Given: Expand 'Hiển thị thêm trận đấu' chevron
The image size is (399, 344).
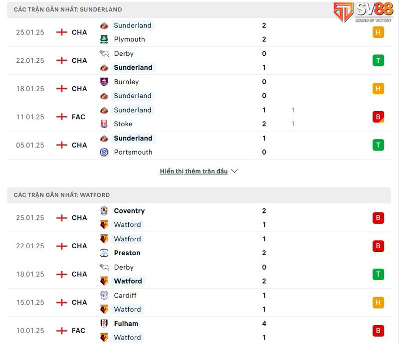Looking at the screenshot, I should click(234, 171).
